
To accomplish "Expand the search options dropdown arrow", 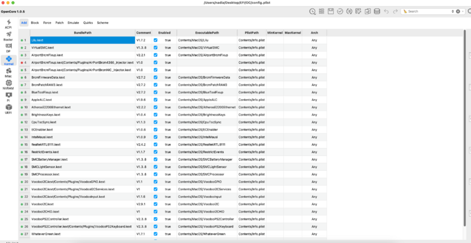I will coord(463,11).
